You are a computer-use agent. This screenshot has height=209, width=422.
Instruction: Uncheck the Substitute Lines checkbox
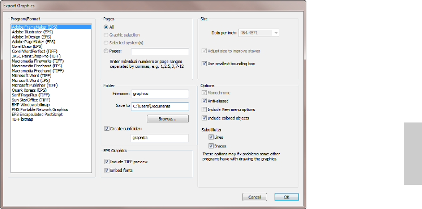point(210,137)
